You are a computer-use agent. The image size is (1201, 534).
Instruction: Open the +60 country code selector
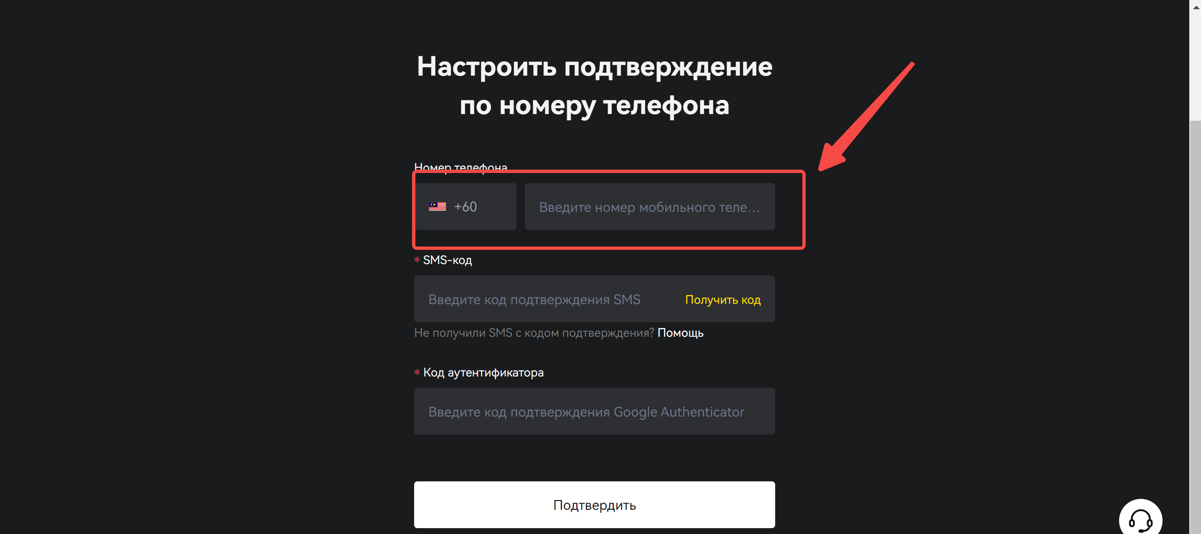pos(465,206)
